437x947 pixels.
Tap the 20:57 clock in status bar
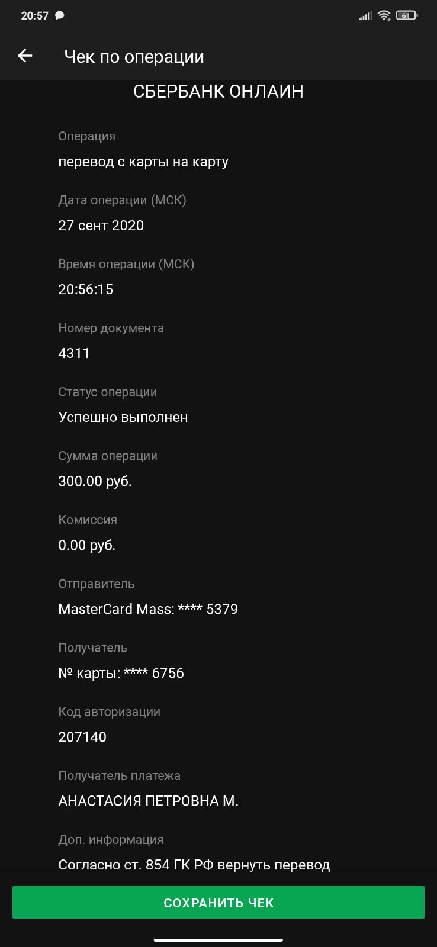(34, 16)
